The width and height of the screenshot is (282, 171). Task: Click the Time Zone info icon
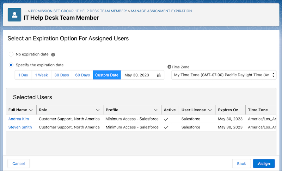(169, 67)
